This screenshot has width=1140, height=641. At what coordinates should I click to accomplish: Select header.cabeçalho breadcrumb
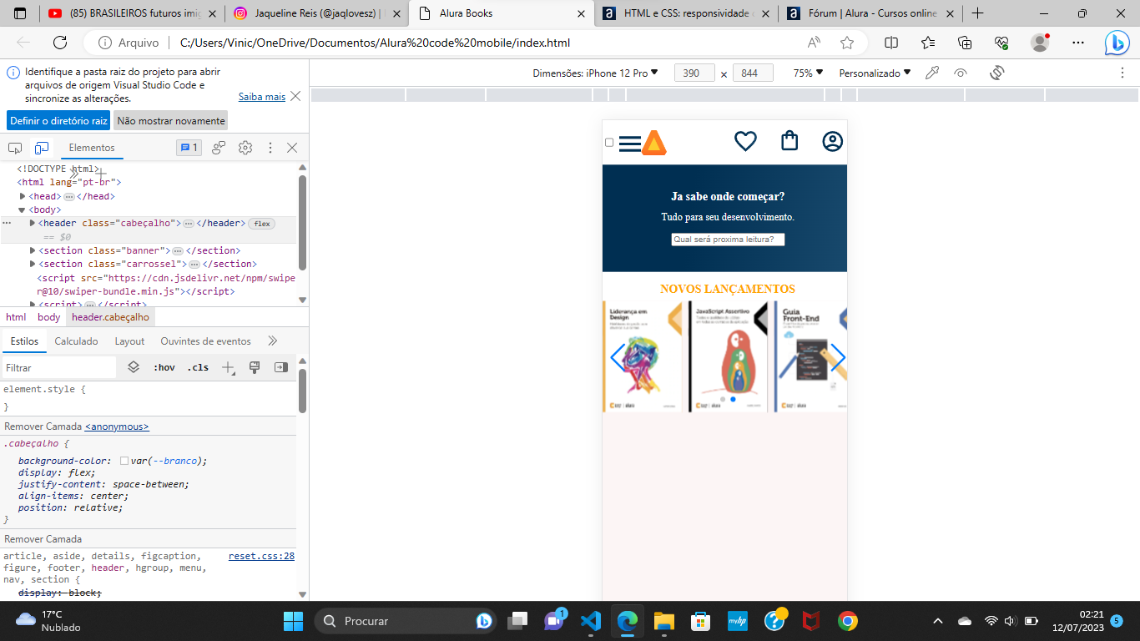tap(110, 317)
